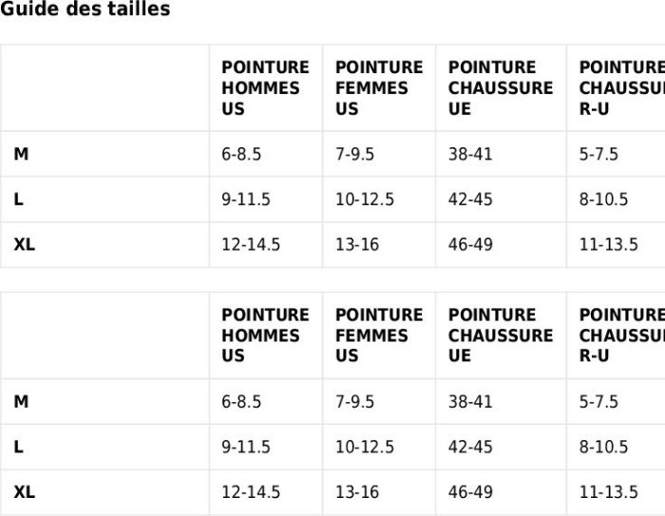665x516 pixels.
Task: Select men's size 12-14.5 in first table
Action: [251, 244]
